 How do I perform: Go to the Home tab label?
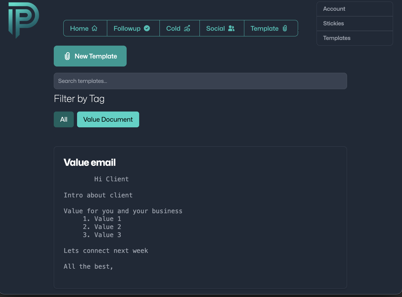pos(79,28)
